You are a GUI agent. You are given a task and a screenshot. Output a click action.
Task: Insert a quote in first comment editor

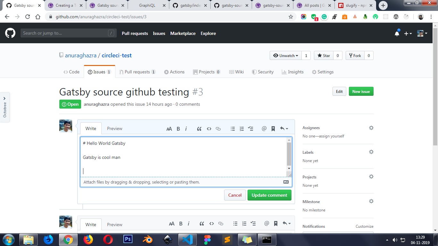point(199,129)
